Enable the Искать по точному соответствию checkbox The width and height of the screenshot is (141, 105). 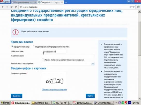click(x=43, y=60)
